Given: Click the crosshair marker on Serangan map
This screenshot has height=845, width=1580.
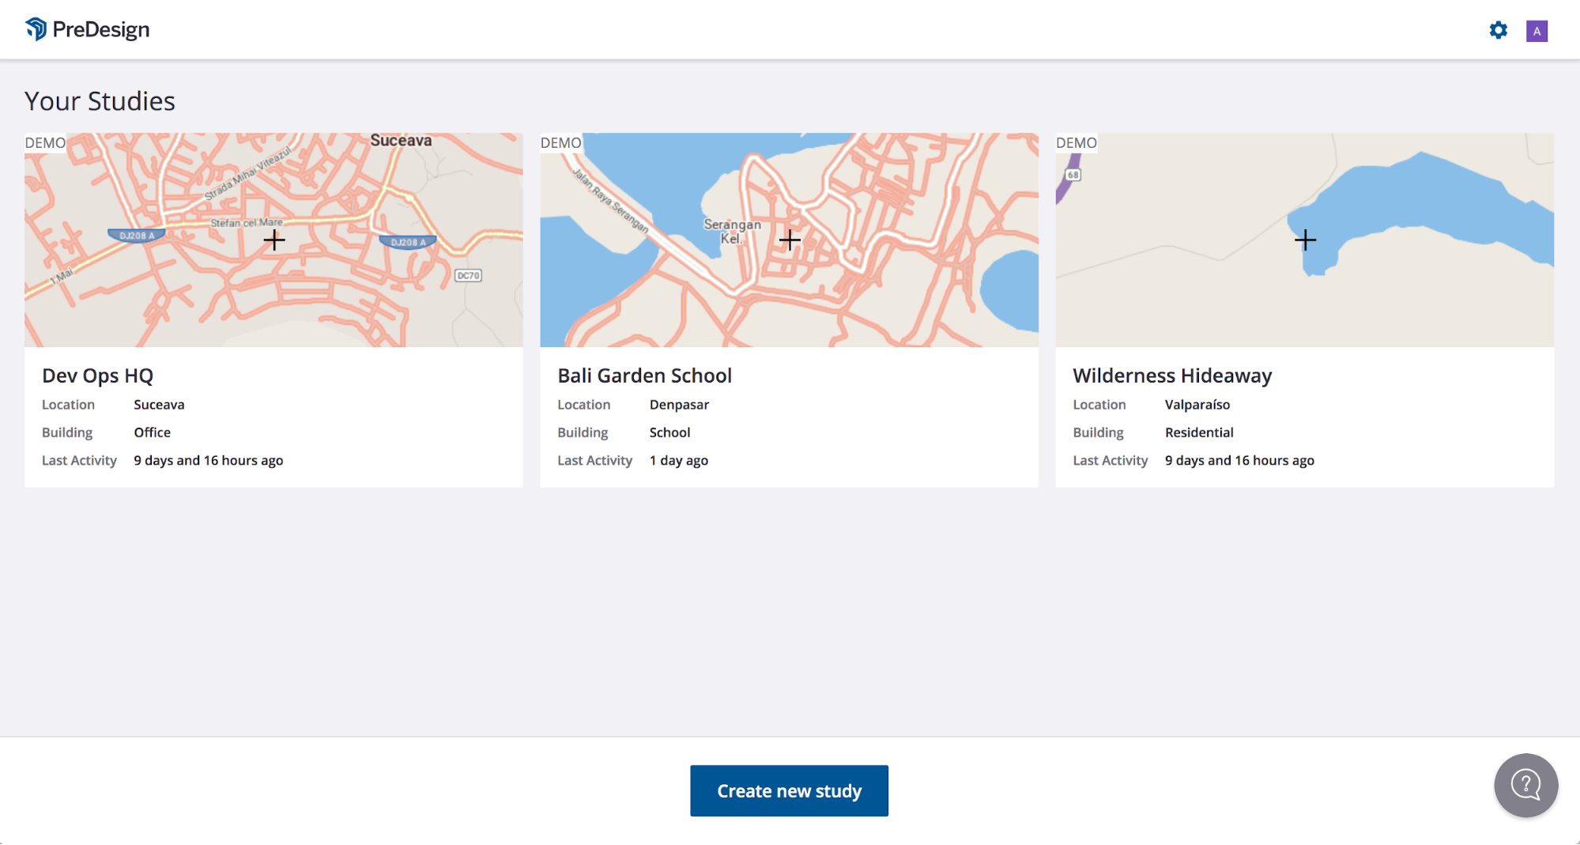Looking at the screenshot, I should click(790, 240).
